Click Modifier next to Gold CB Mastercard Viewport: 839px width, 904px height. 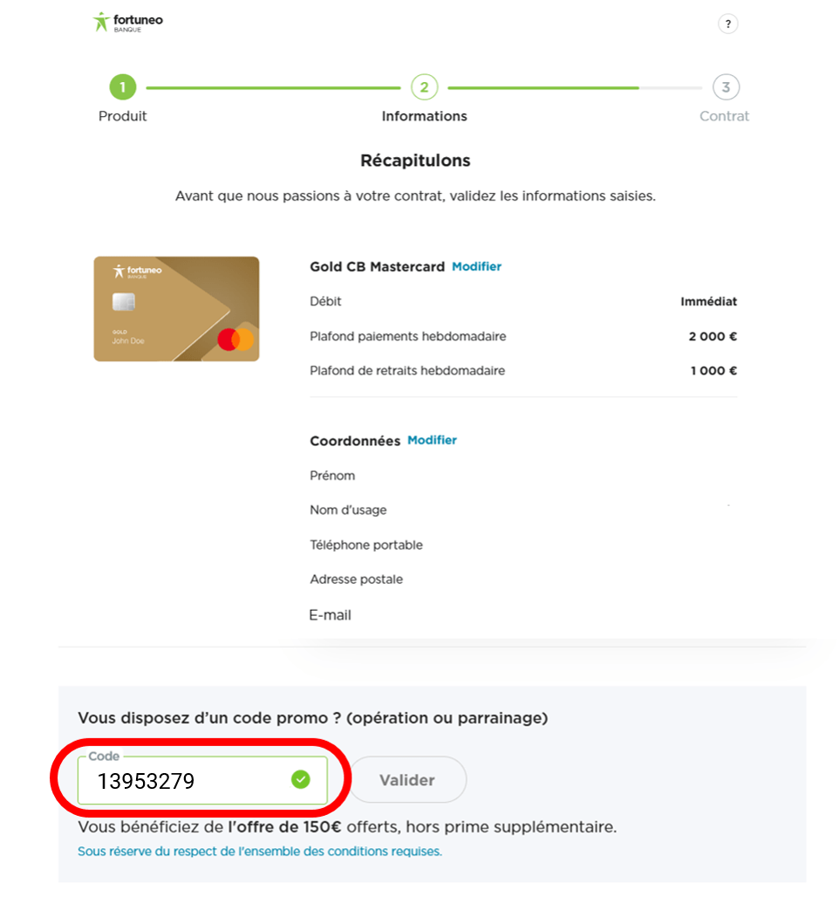tap(476, 266)
